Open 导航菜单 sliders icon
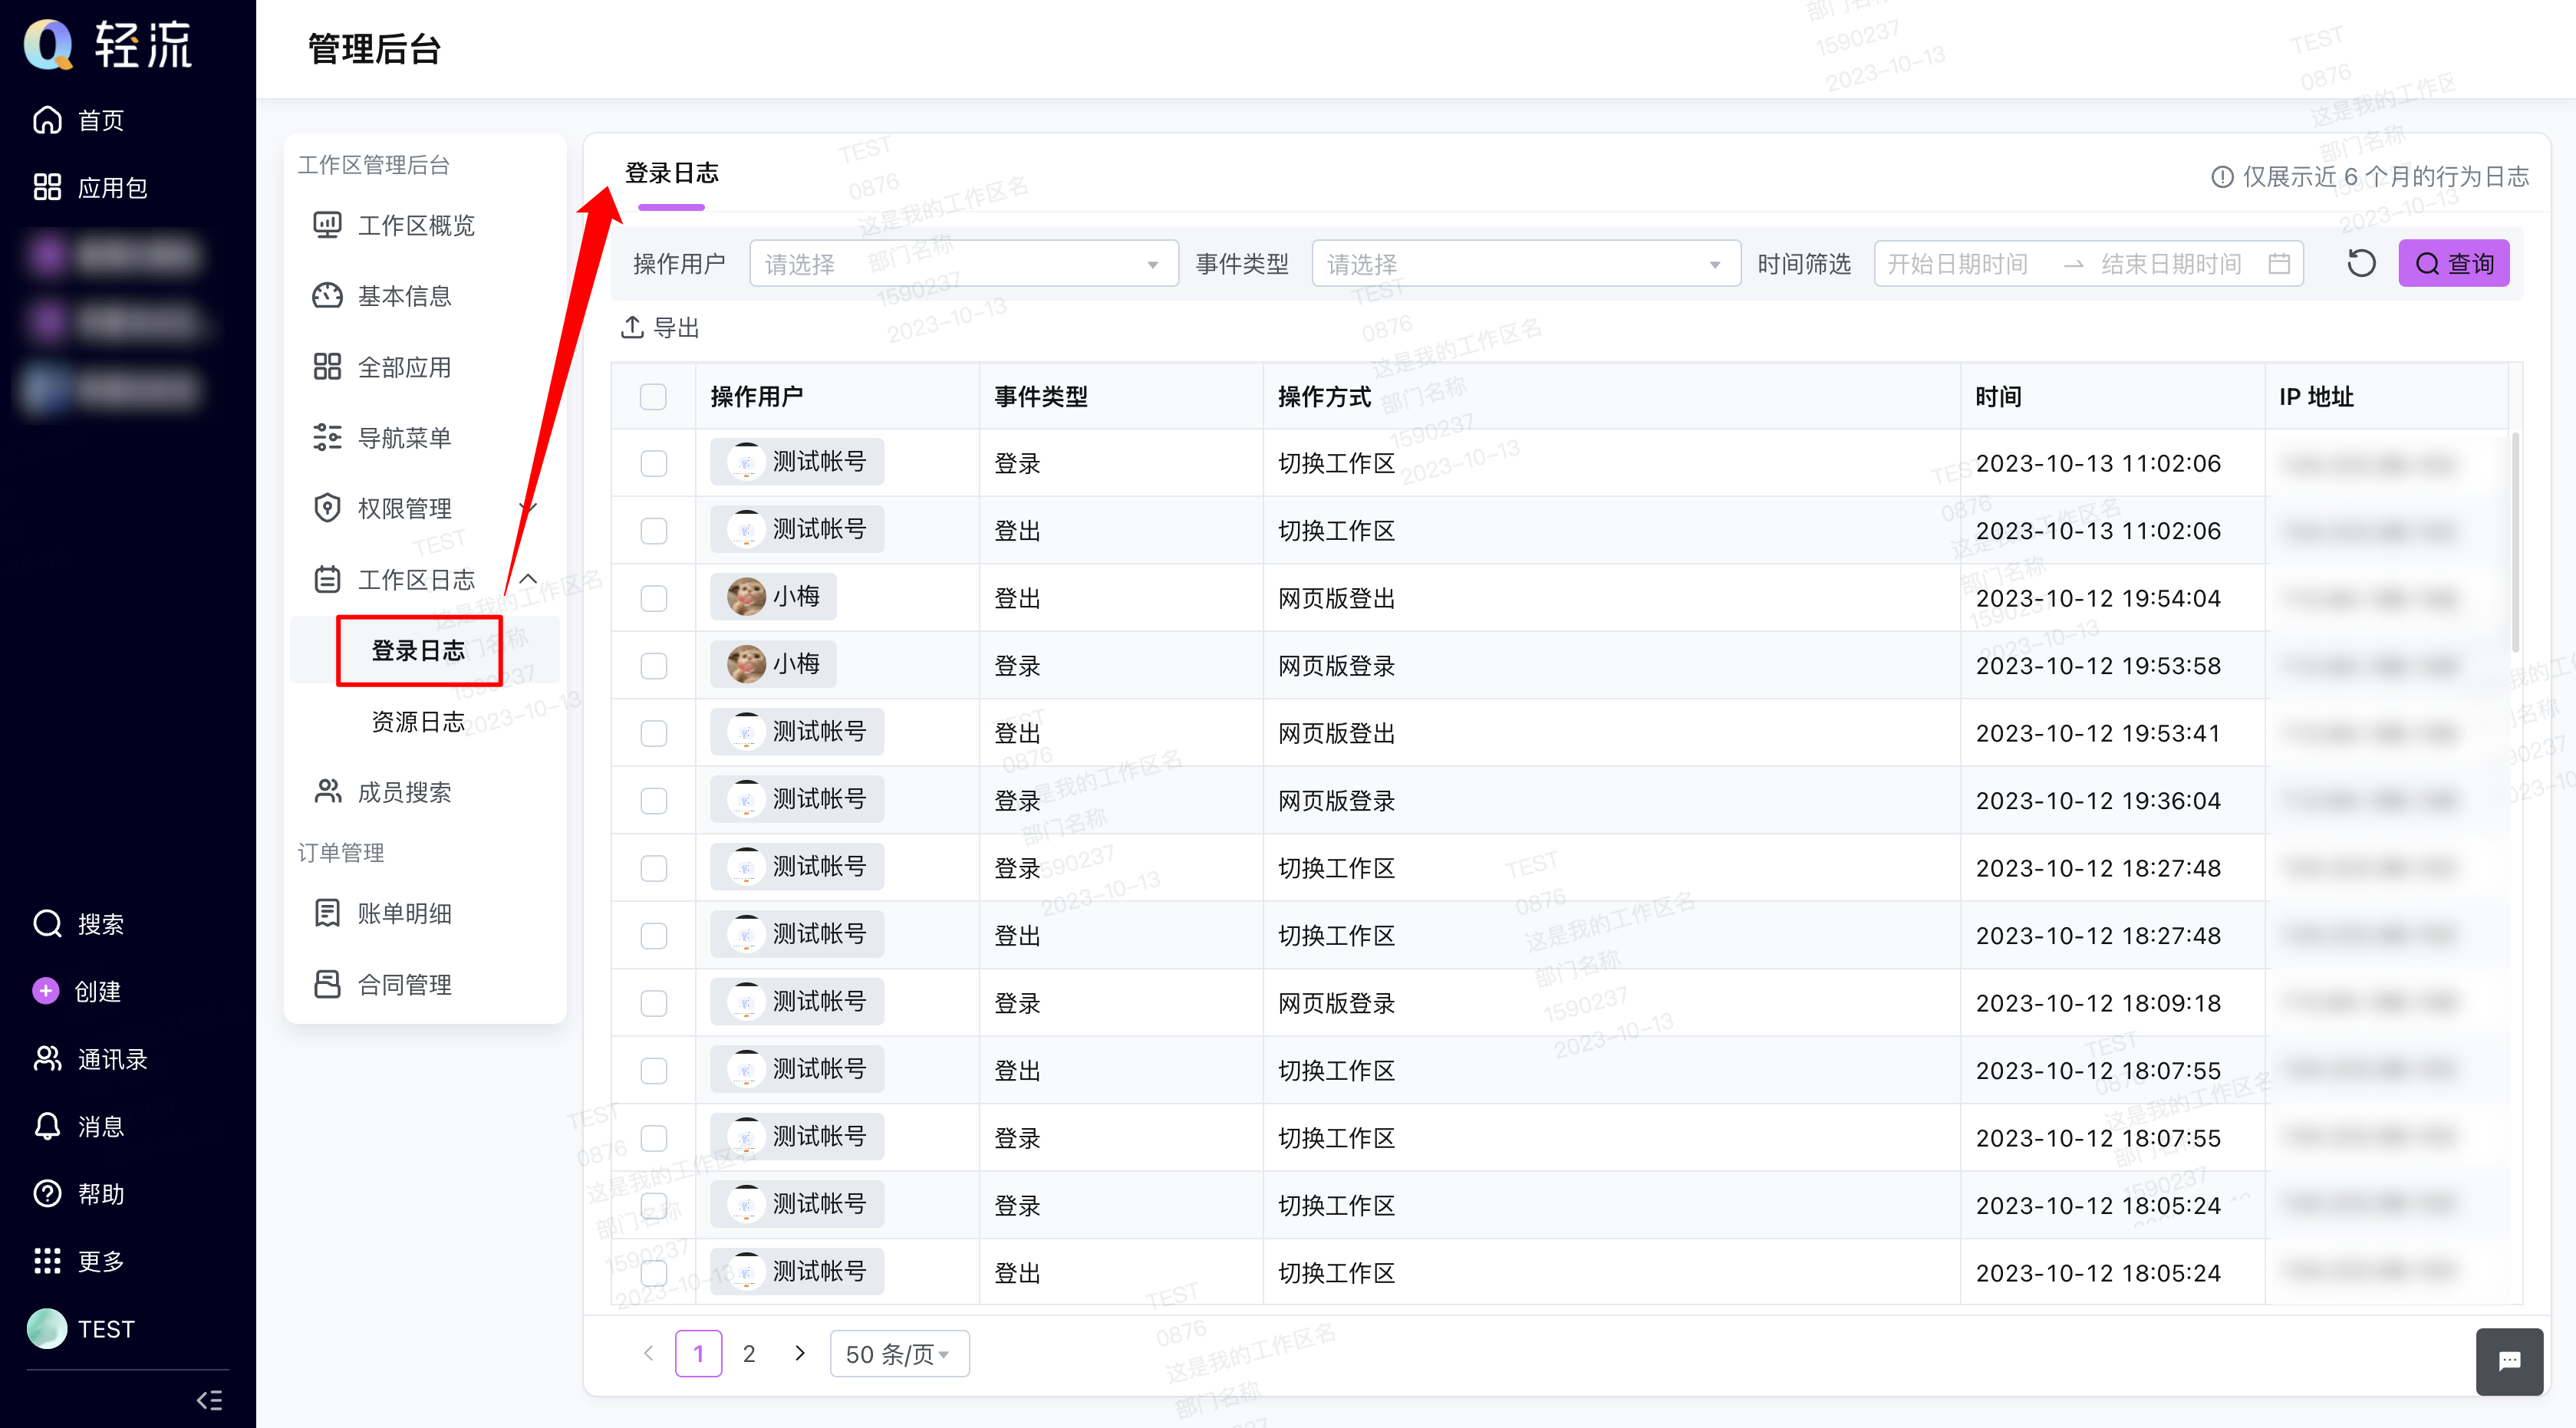Image resolution: width=2576 pixels, height=1428 pixels. pos(327,437)
